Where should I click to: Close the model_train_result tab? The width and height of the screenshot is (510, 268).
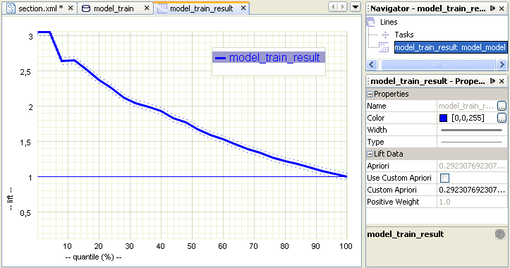243,8
